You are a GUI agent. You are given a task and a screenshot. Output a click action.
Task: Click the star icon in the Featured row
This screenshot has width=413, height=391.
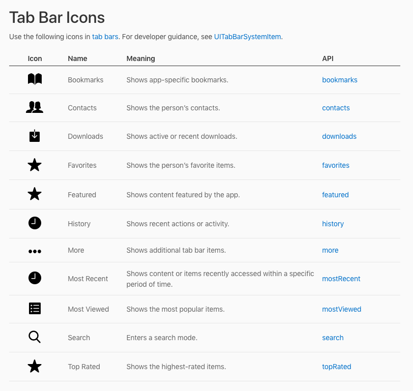[35, 194]
